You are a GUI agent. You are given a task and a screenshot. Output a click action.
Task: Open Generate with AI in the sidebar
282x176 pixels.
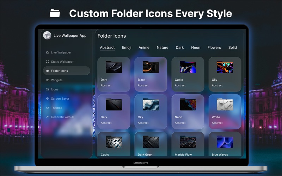point(60,117)
